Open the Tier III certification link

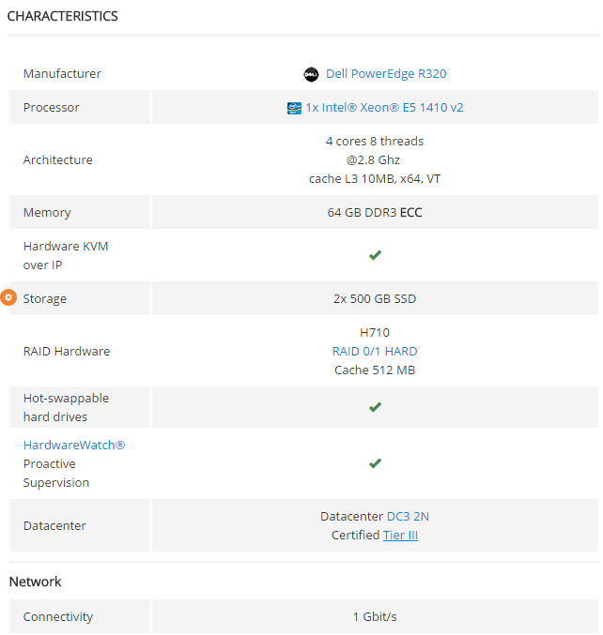400,536
